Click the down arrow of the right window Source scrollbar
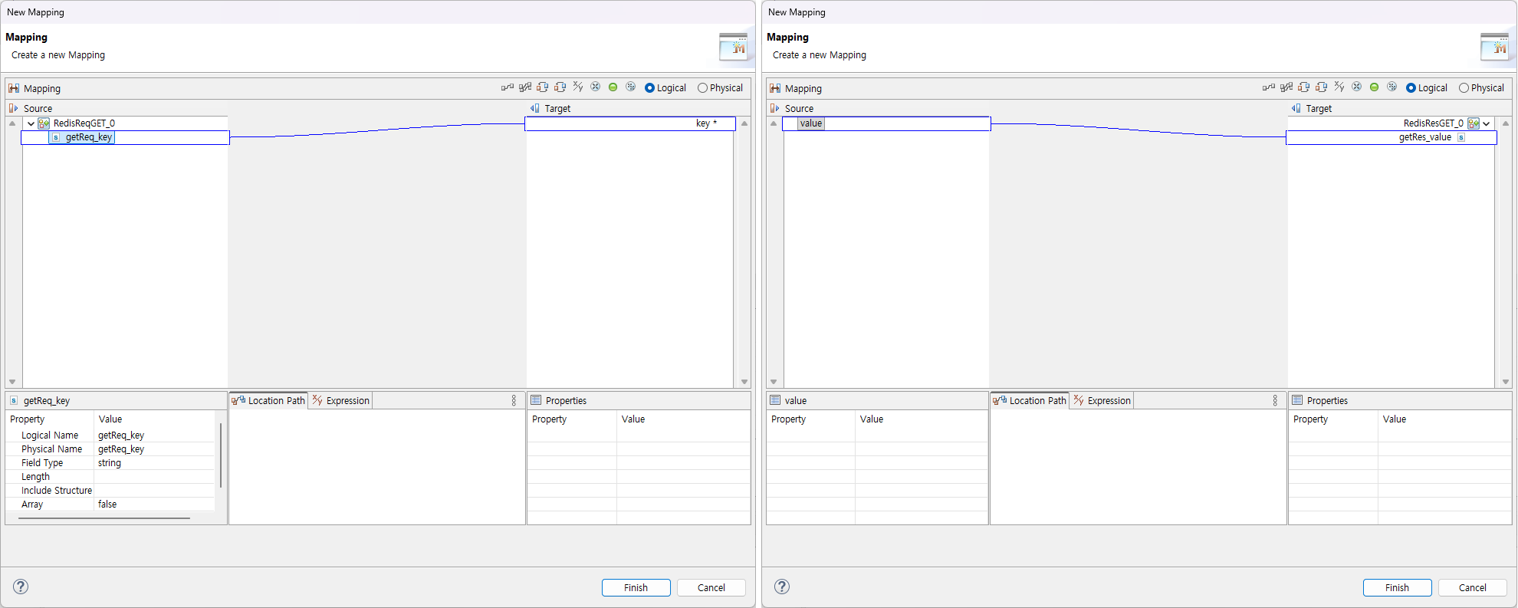The image size is (1518, 608). point(774,382)
